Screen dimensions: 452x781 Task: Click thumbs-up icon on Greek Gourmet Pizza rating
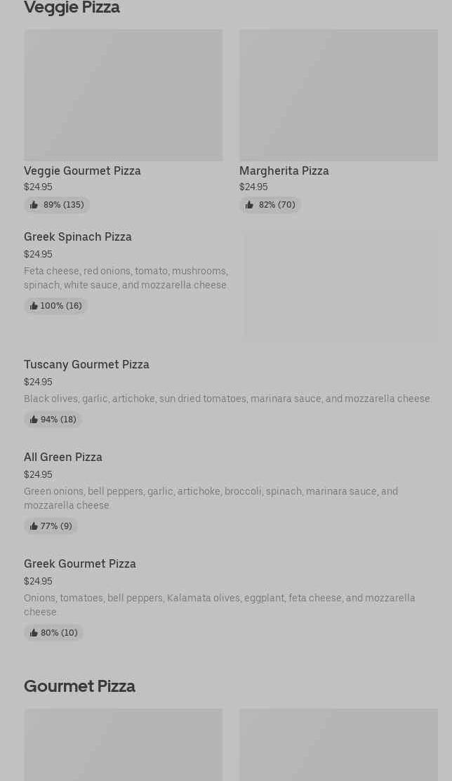click(34, 632)
